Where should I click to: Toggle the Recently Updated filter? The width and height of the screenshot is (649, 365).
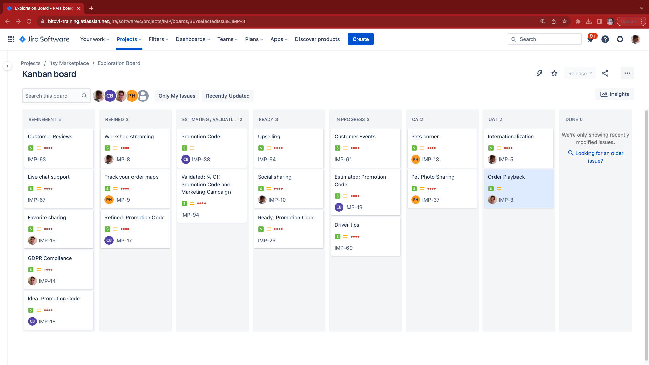coord(228,96)
